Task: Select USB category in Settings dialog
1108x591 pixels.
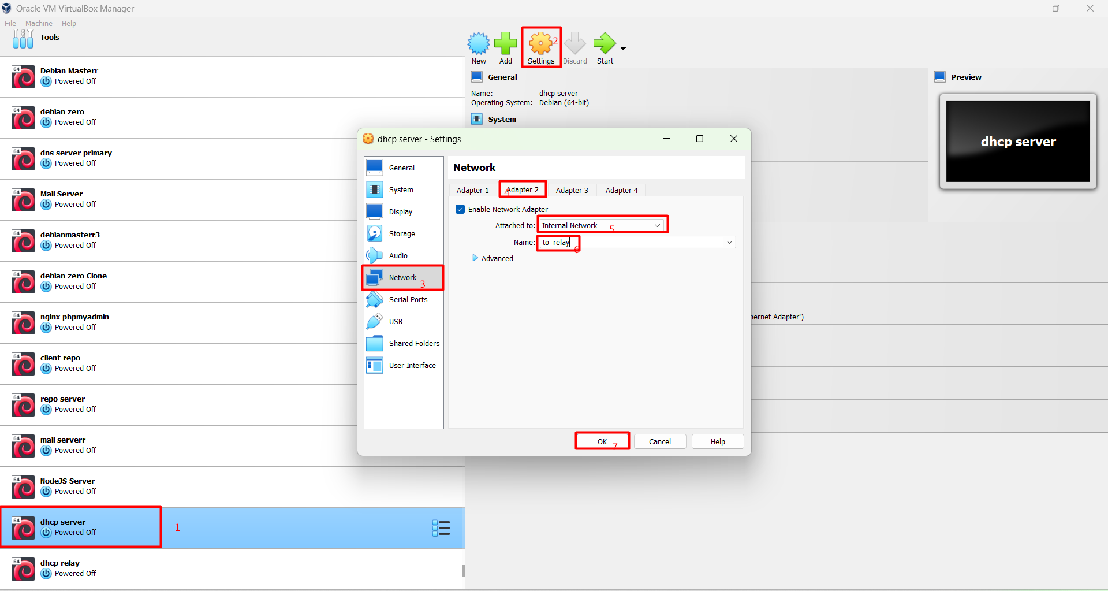Action: pyautogui.click(x=404, y=321)
